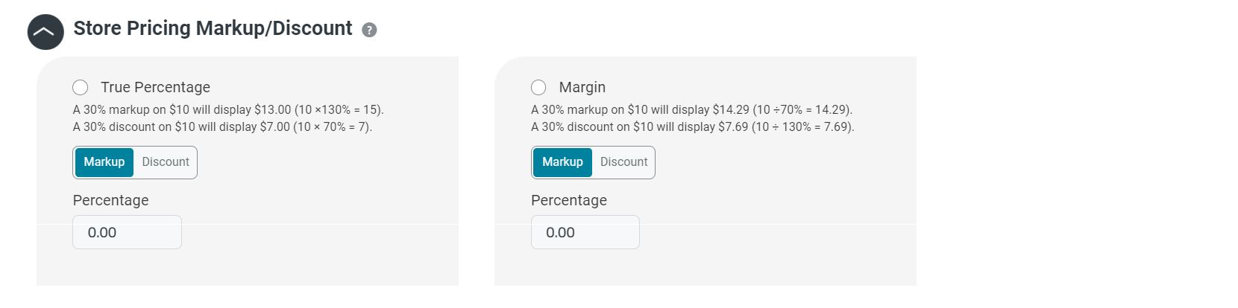1238x308 pixels.
Task: Switch to Discount under True Percentage
Action: [x=166, y=162]
